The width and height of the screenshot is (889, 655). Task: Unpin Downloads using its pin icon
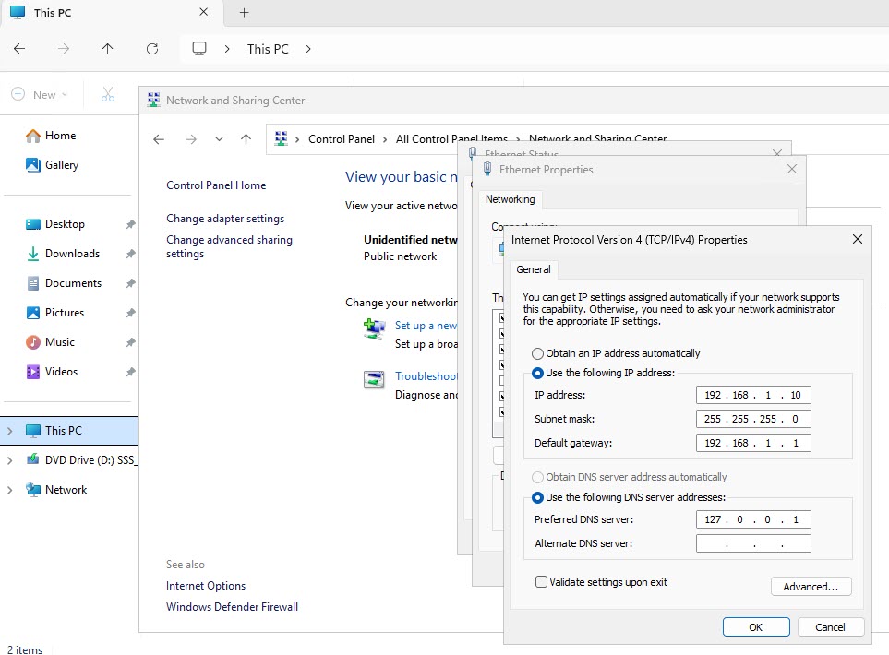pos(130,254)
